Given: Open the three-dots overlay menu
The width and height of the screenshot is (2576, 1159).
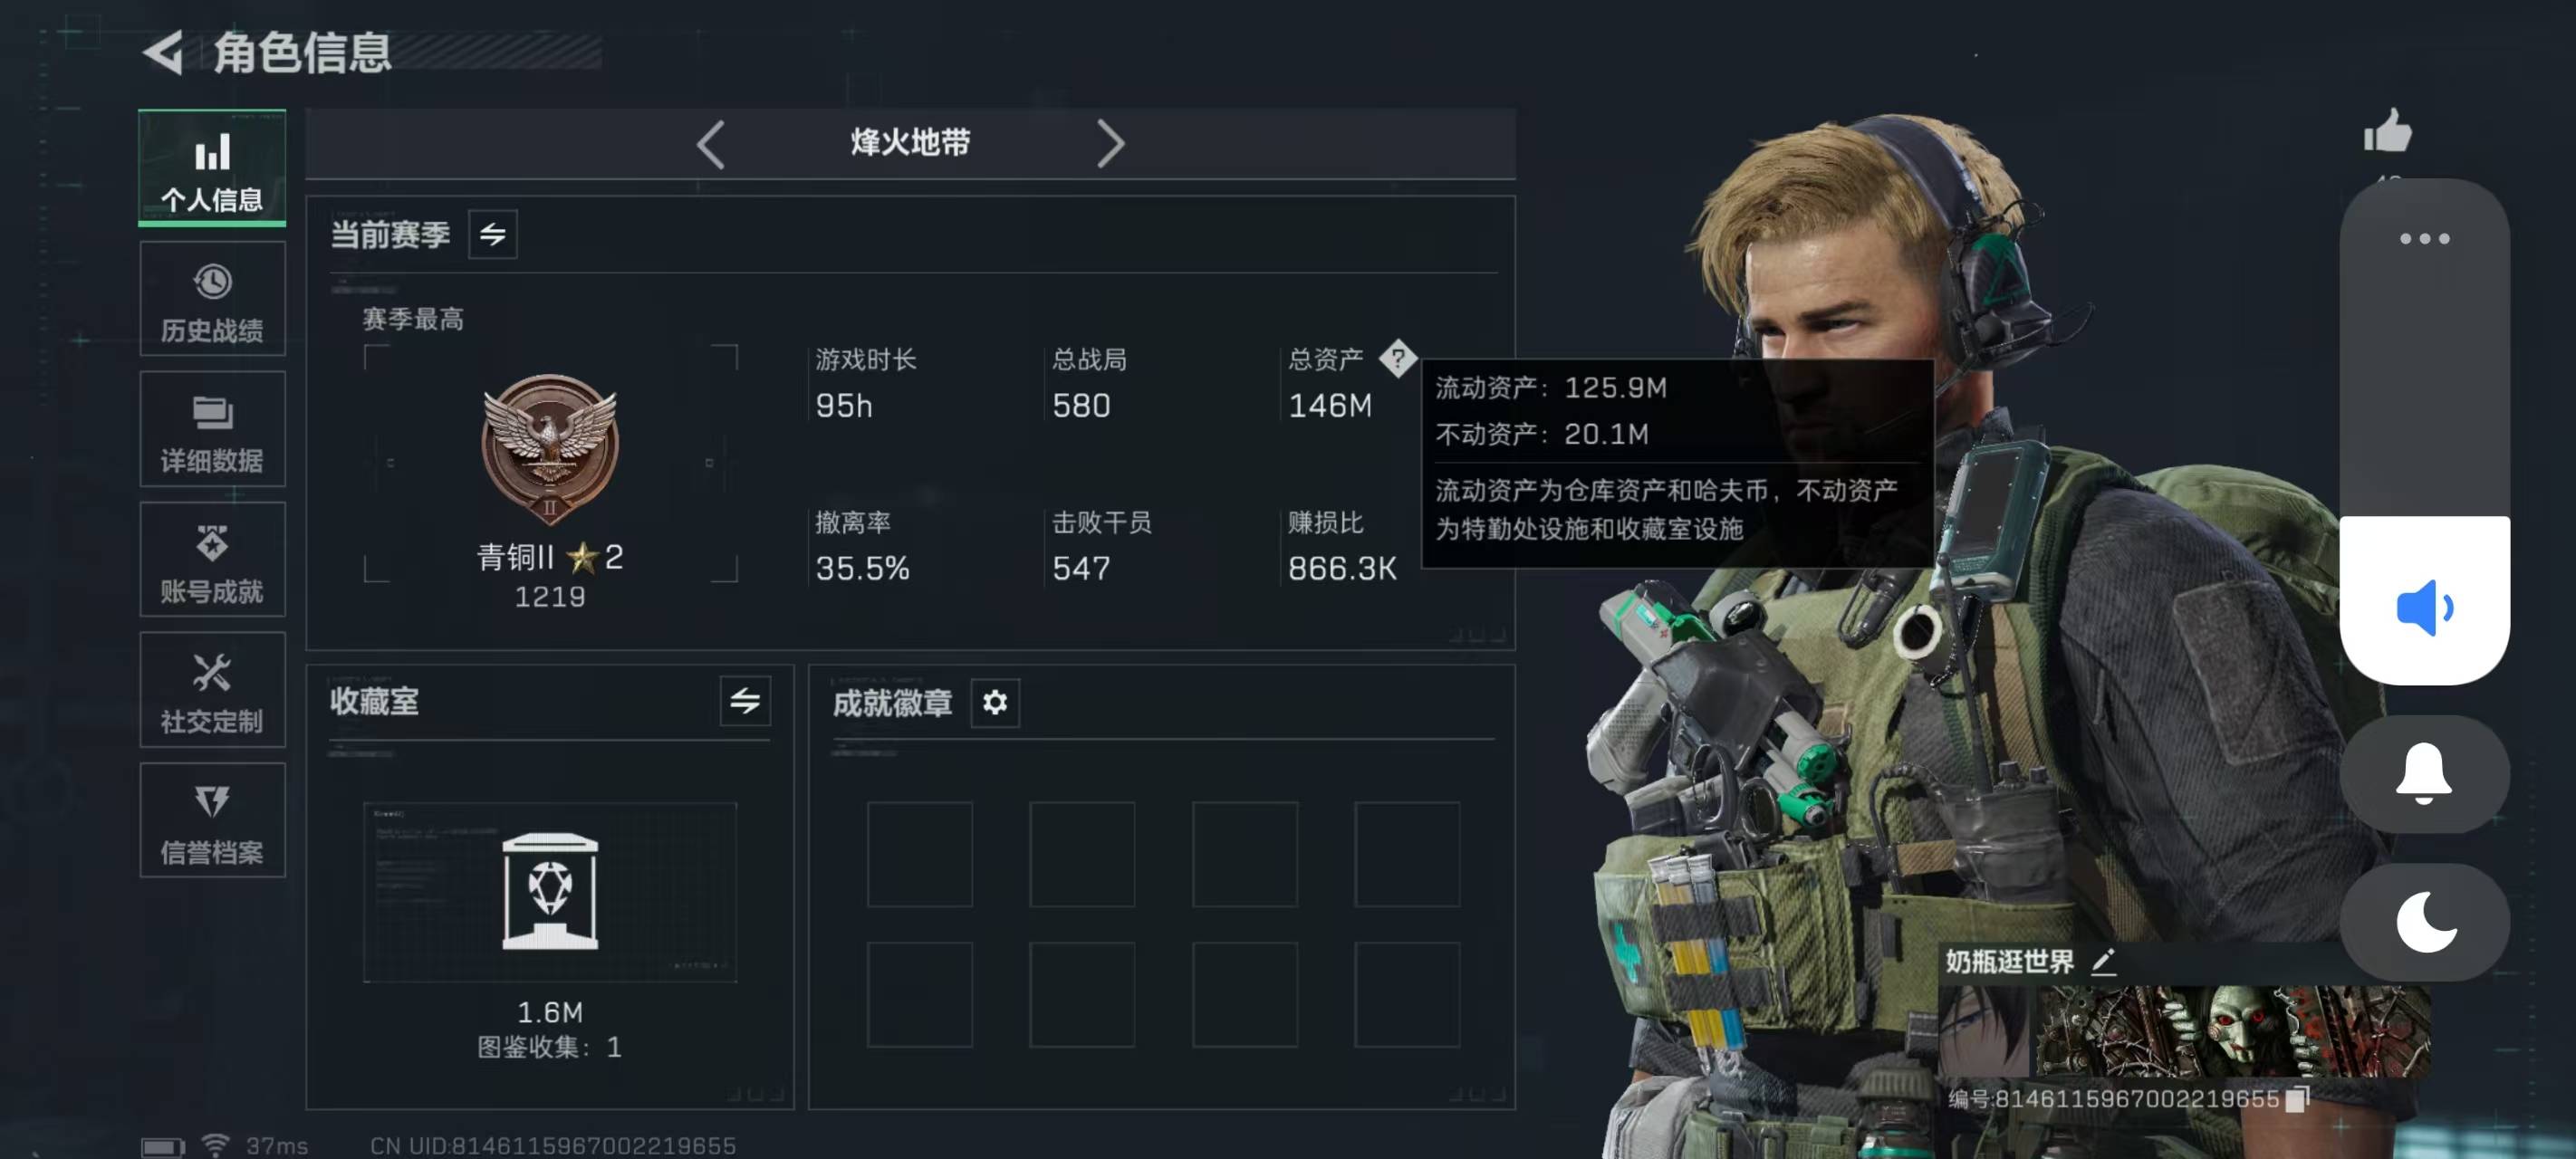Looking at the screenshot, I should click(x=2424, y=239).
